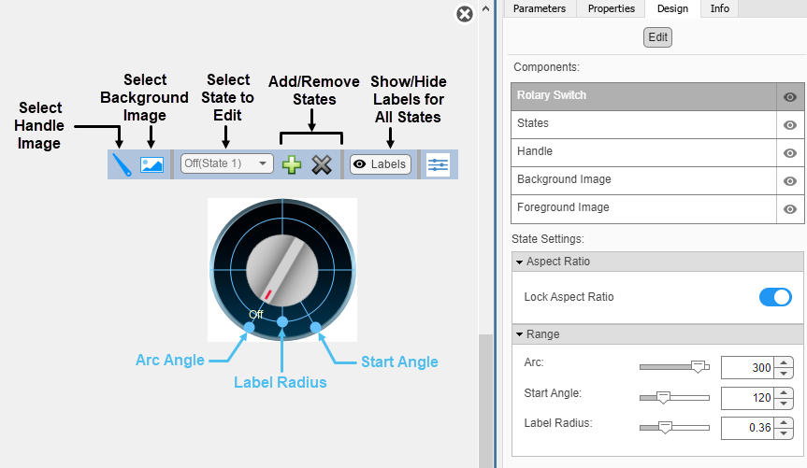Collapse the Aspect Ratio section
The image size is (807, 468).
[519, 262]
